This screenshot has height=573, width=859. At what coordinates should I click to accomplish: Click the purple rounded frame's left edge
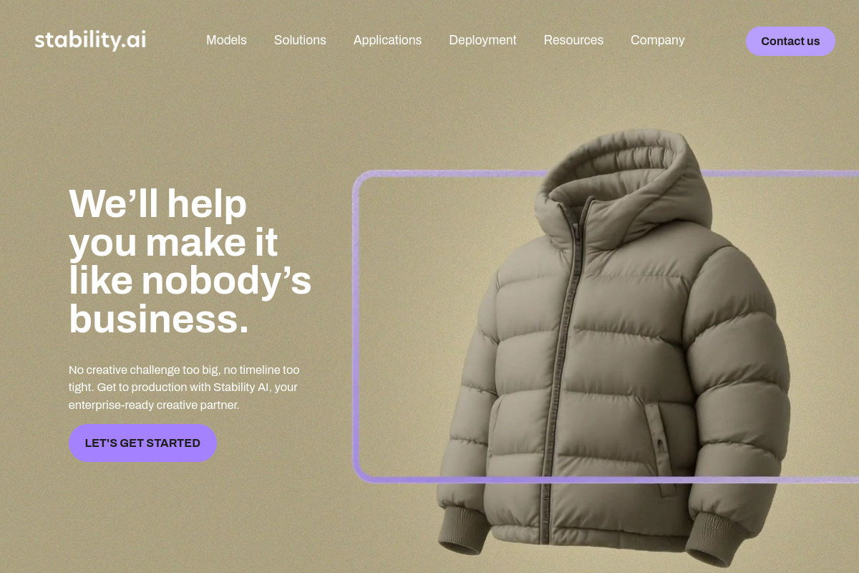tap(356, 326)
